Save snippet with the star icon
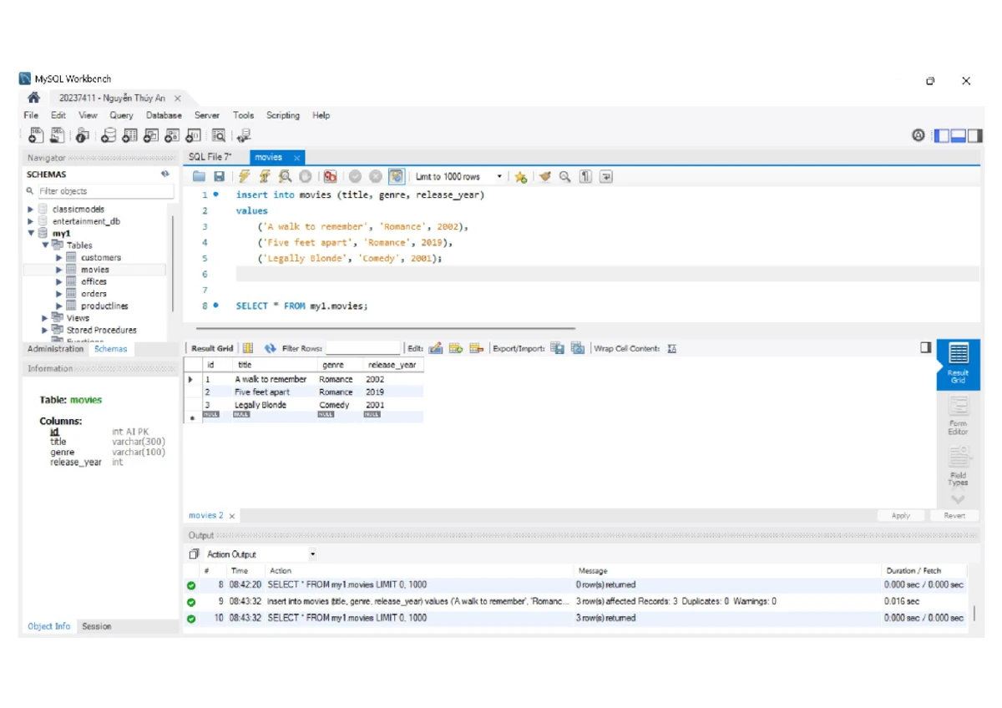 (x=521, y=176)
